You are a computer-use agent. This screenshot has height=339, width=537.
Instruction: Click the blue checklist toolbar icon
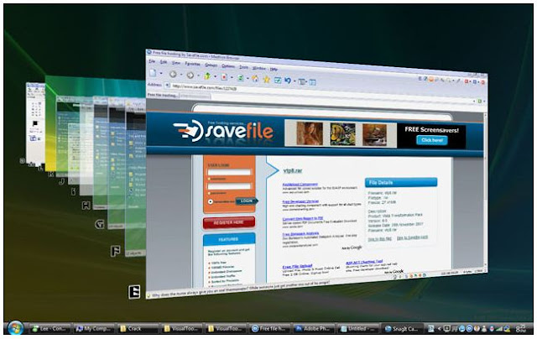pos(278,80)
